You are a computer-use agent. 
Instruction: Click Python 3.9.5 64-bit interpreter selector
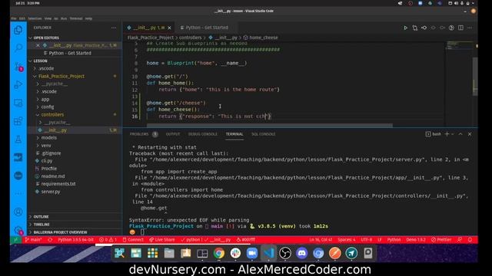pos(75,240)
